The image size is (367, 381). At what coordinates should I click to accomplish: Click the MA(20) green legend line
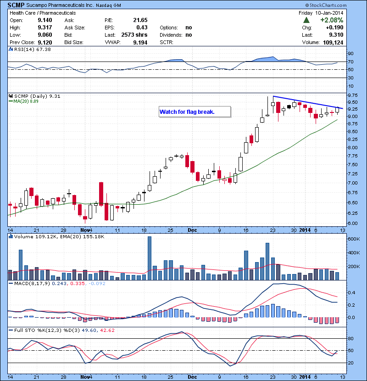coord(11,101)
